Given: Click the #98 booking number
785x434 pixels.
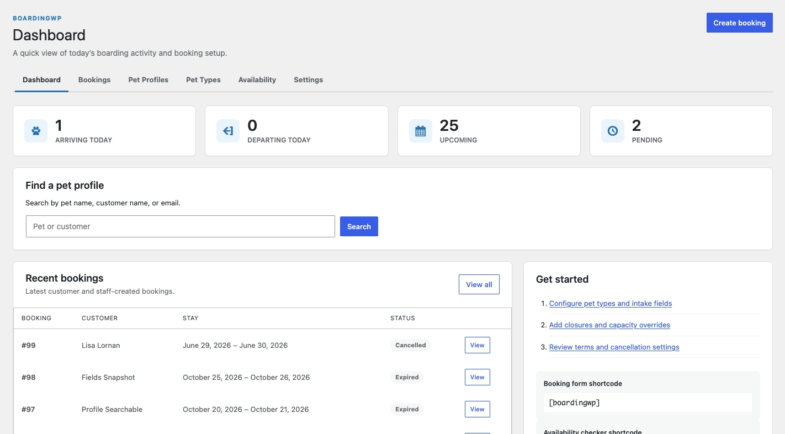Looking at the screenshot, I should click(x=29, y=377).
